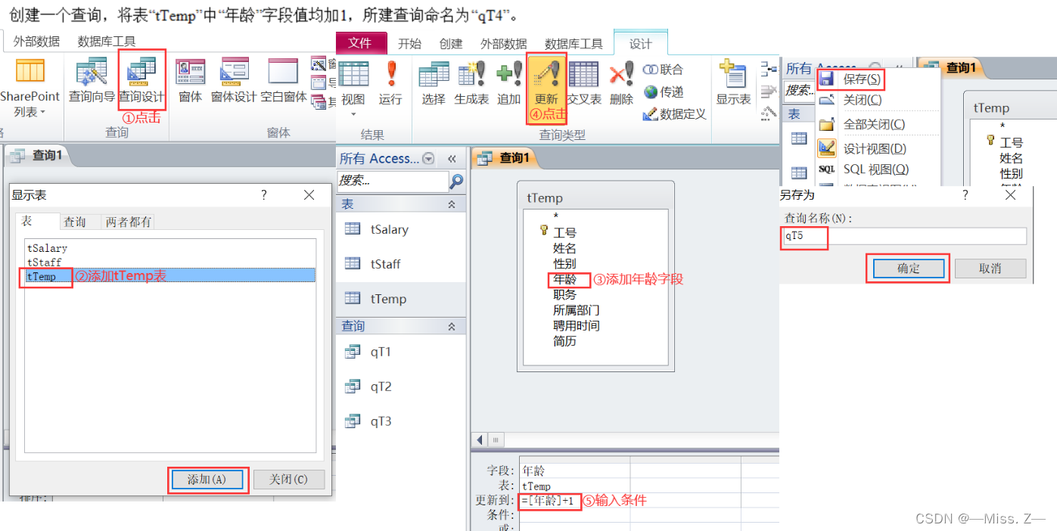This screenshot has width=1057, height=531.
Task: Select query qT1 in navigation pane
Action: coord(401,352)
